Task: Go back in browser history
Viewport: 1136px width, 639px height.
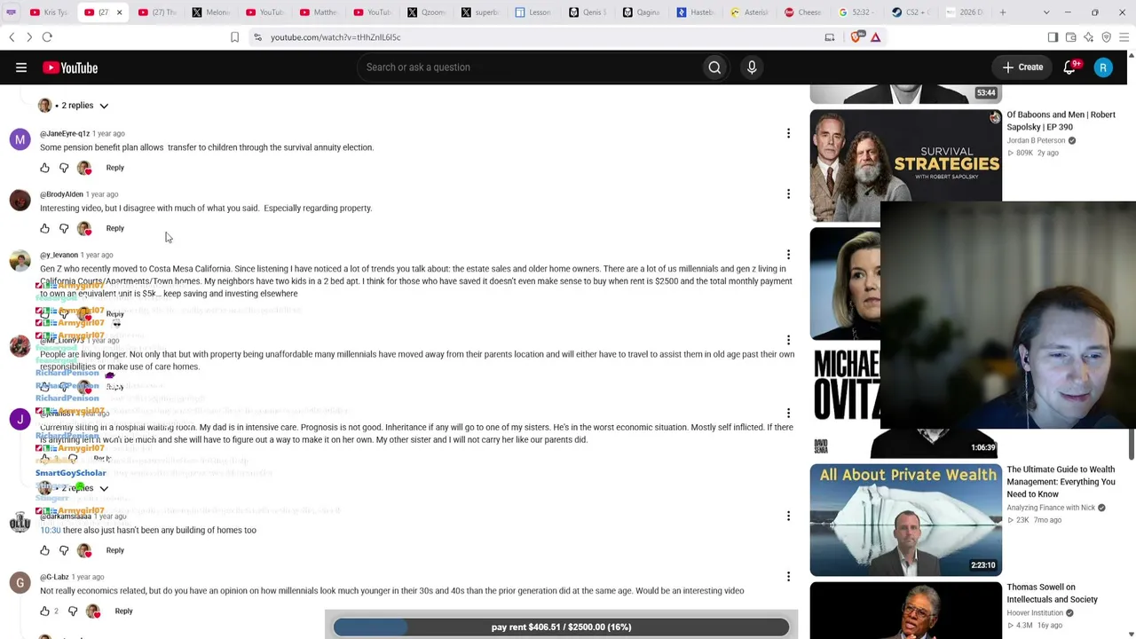Action: [x=12, y=37]
